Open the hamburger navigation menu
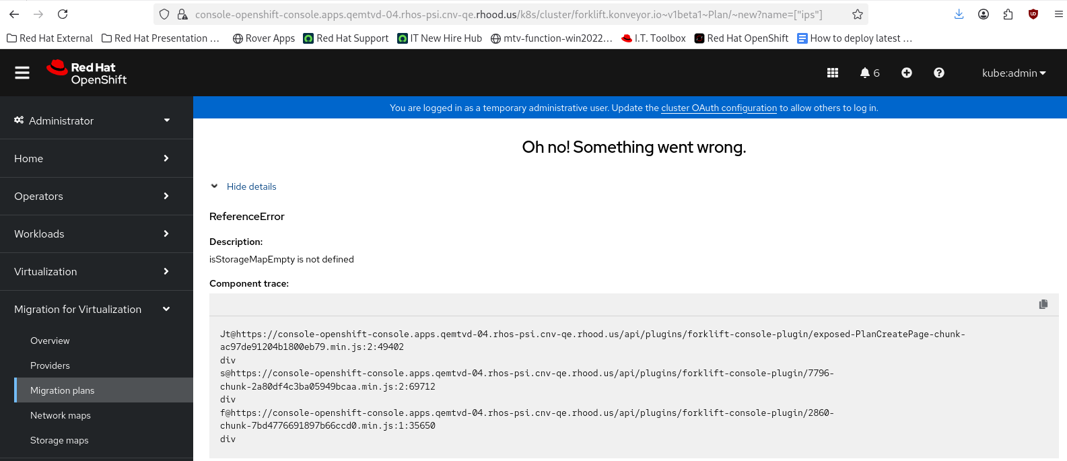Image resolution: width=1067 pixels, height=461 pixels. tap(22, 73)
